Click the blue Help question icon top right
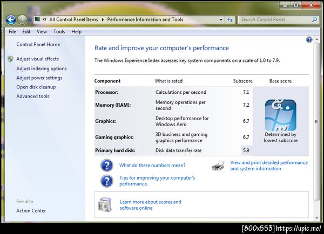Image resolution: width=324 pixels, height=234 pixels. pyautogui.click(x=309, y=39)
